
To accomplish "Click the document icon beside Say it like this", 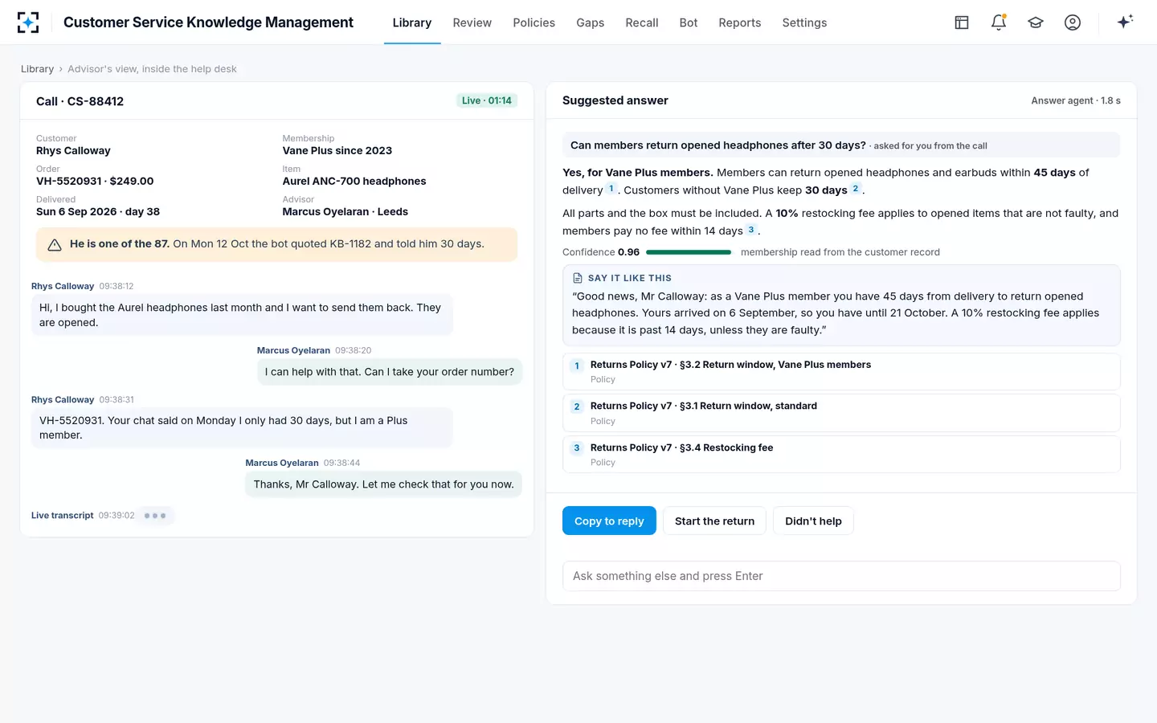I will click(x=578, y=278).
